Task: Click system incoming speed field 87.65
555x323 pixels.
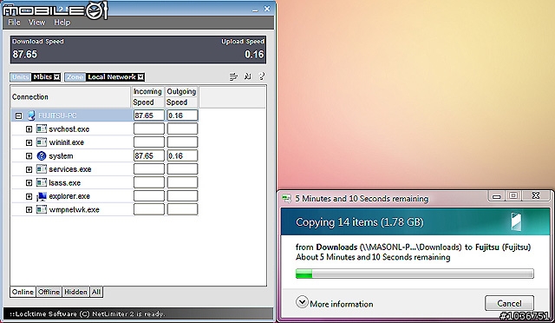Action: coord(149,156)
